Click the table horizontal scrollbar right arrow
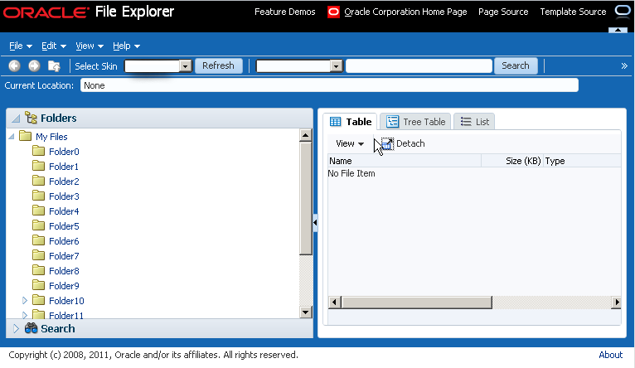Screen dimensions: 635x368 point(616,303)
